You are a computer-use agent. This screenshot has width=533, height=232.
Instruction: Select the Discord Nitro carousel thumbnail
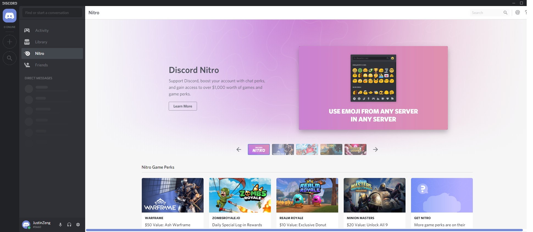pos(259,149)
